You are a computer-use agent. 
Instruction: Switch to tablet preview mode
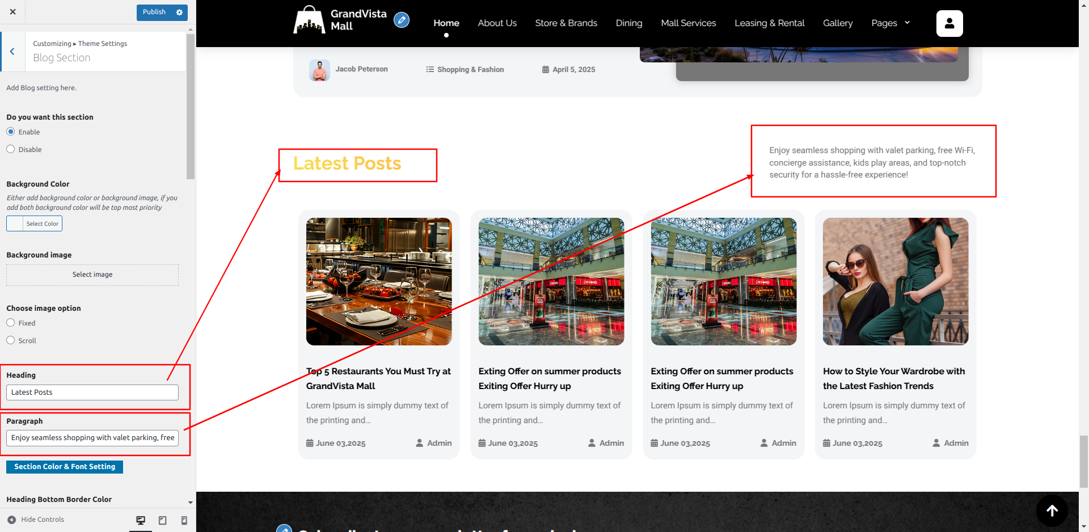point(162,520)
